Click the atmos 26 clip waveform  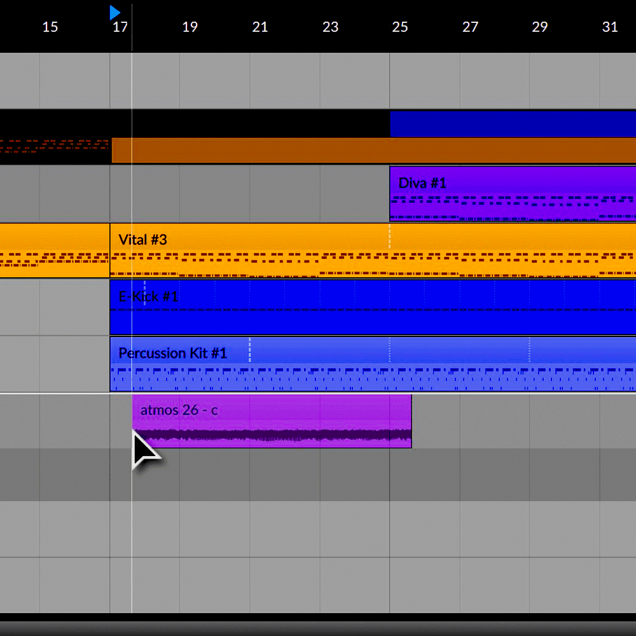[272, 435]
